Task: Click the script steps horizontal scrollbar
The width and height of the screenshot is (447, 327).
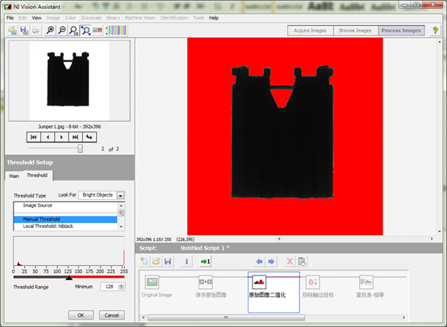Action: pos(226,317)
